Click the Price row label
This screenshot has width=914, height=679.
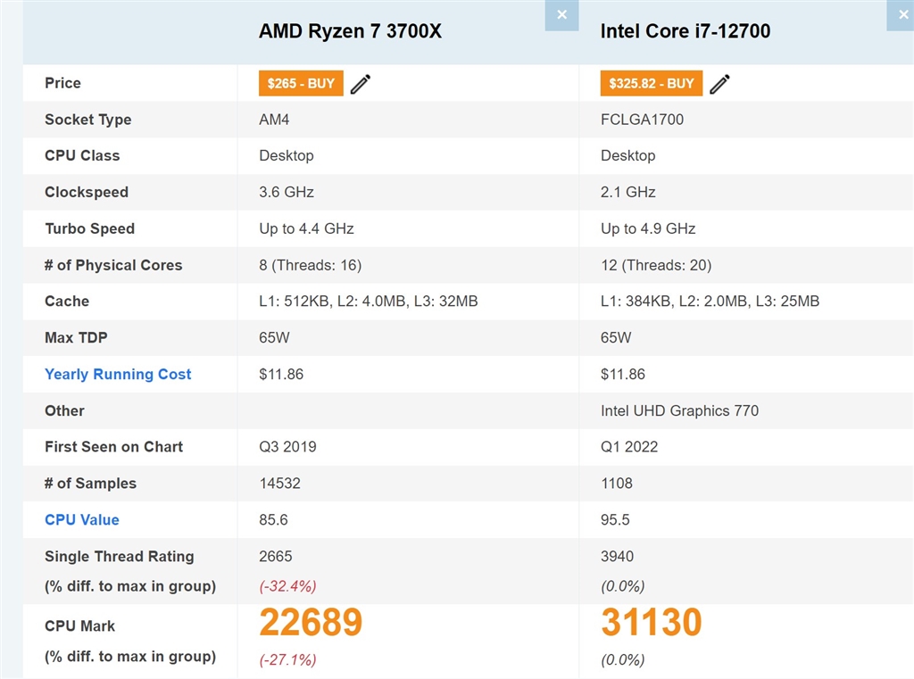click(62, 83)
